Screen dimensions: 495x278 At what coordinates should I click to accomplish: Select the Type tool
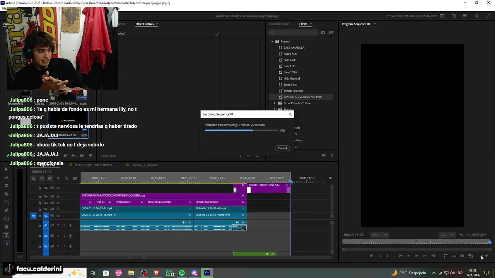[x=6, y=235]
